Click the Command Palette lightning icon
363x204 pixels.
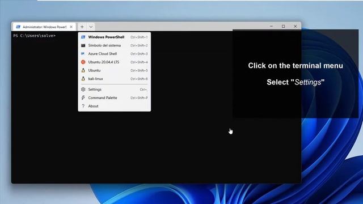[x=83, y=97]
